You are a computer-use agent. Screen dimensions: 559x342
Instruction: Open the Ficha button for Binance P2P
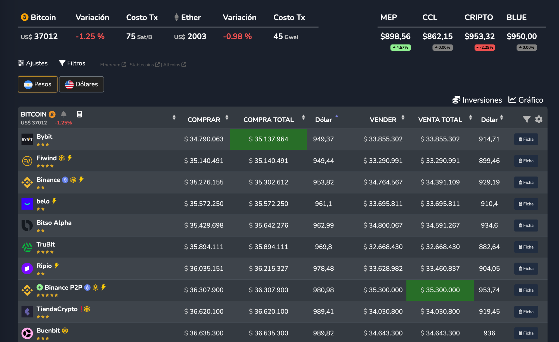pyautogui.click(x=526, y=290)
